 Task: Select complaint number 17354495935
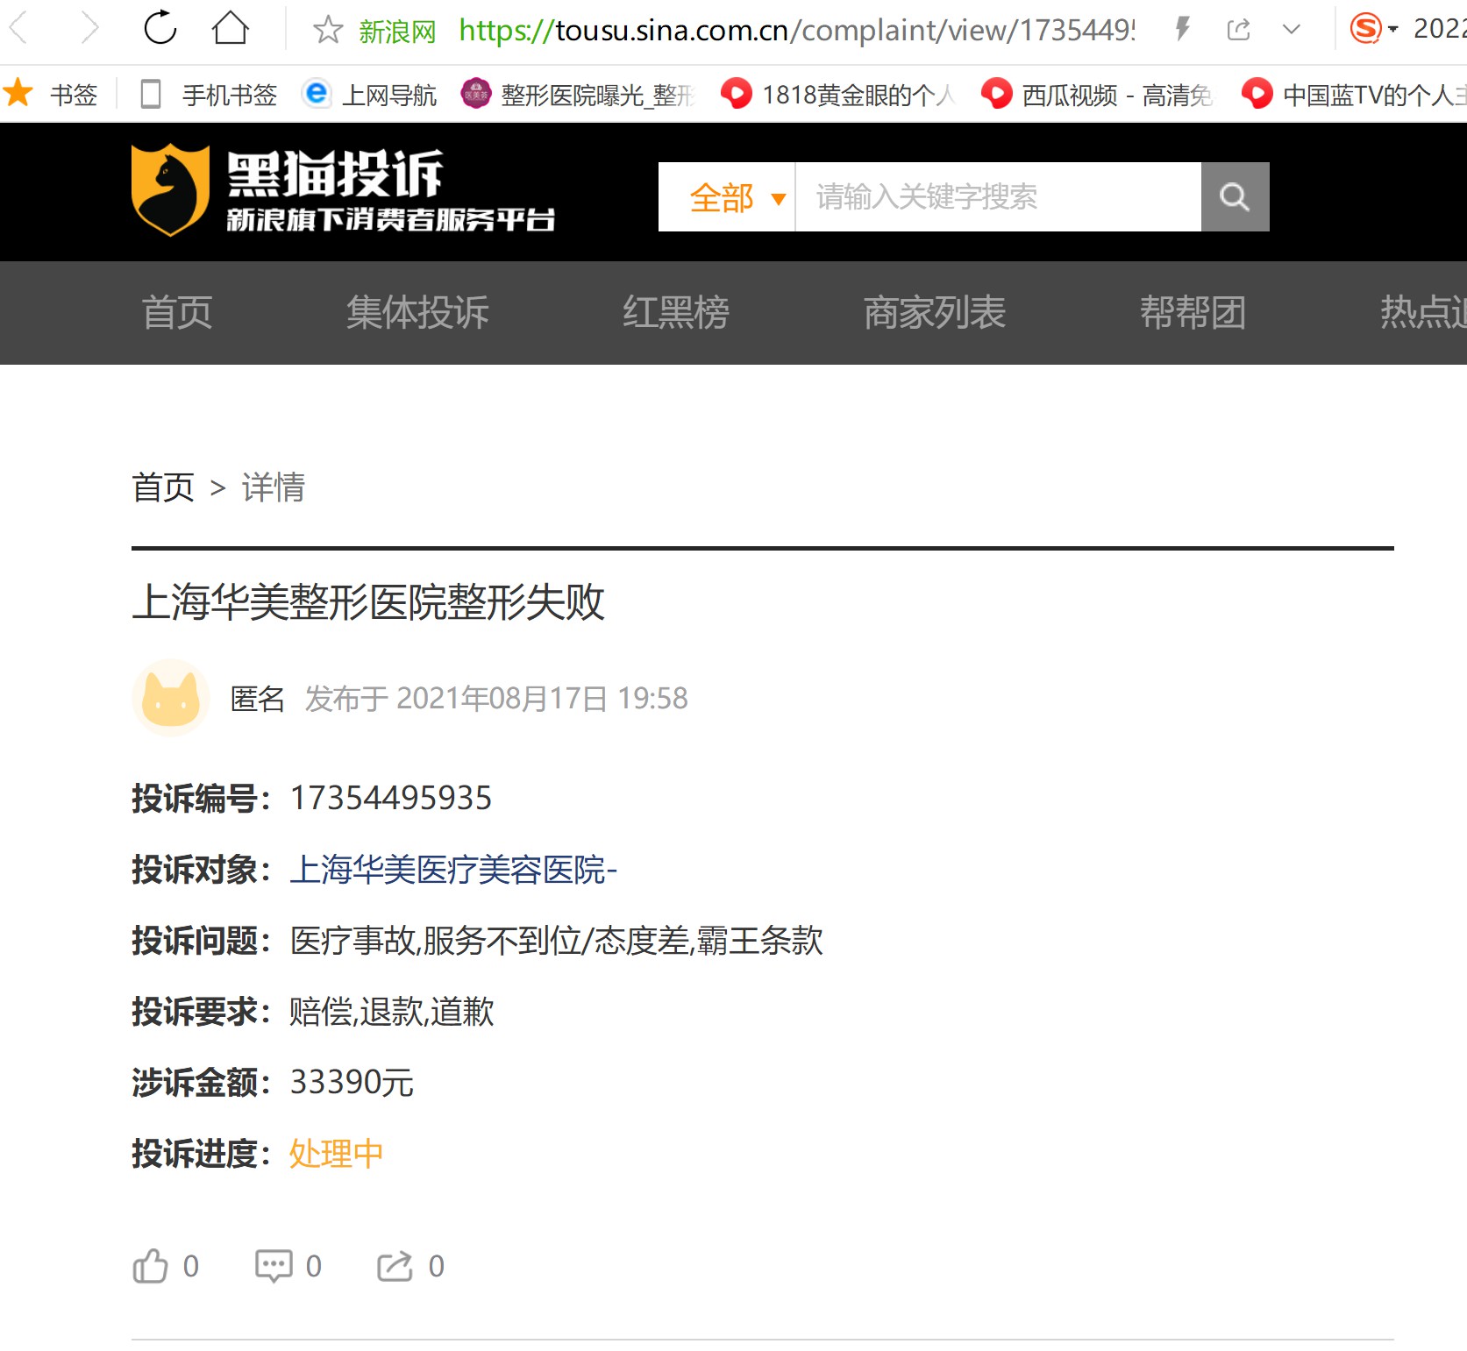tap(391, 798)
